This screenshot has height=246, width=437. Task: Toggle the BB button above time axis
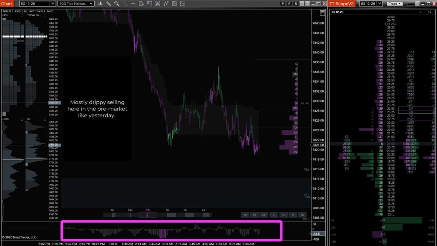click(x=255, y=215)
